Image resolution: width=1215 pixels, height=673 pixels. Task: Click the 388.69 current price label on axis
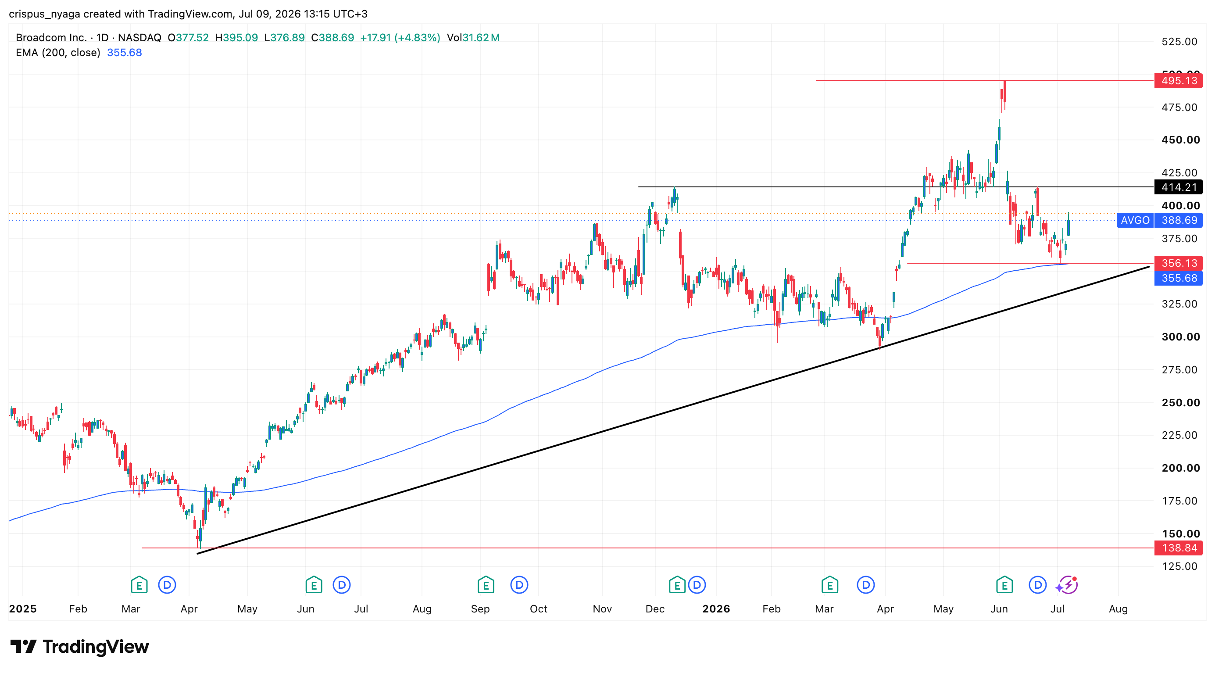[1179, 220]
